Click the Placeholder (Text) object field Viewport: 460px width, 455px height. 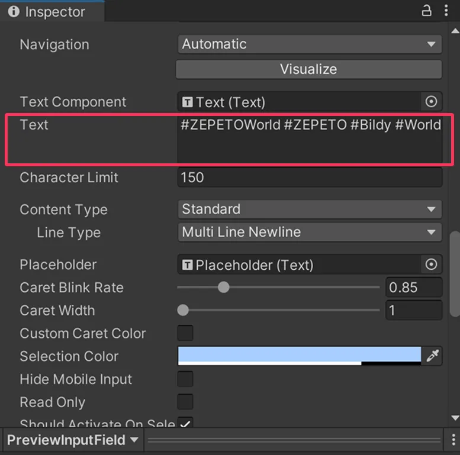pyautogui.click(x=299, y=264)
